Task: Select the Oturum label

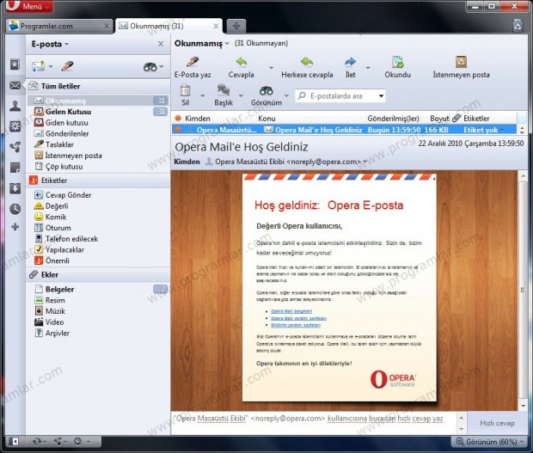Action: [98, 228]
